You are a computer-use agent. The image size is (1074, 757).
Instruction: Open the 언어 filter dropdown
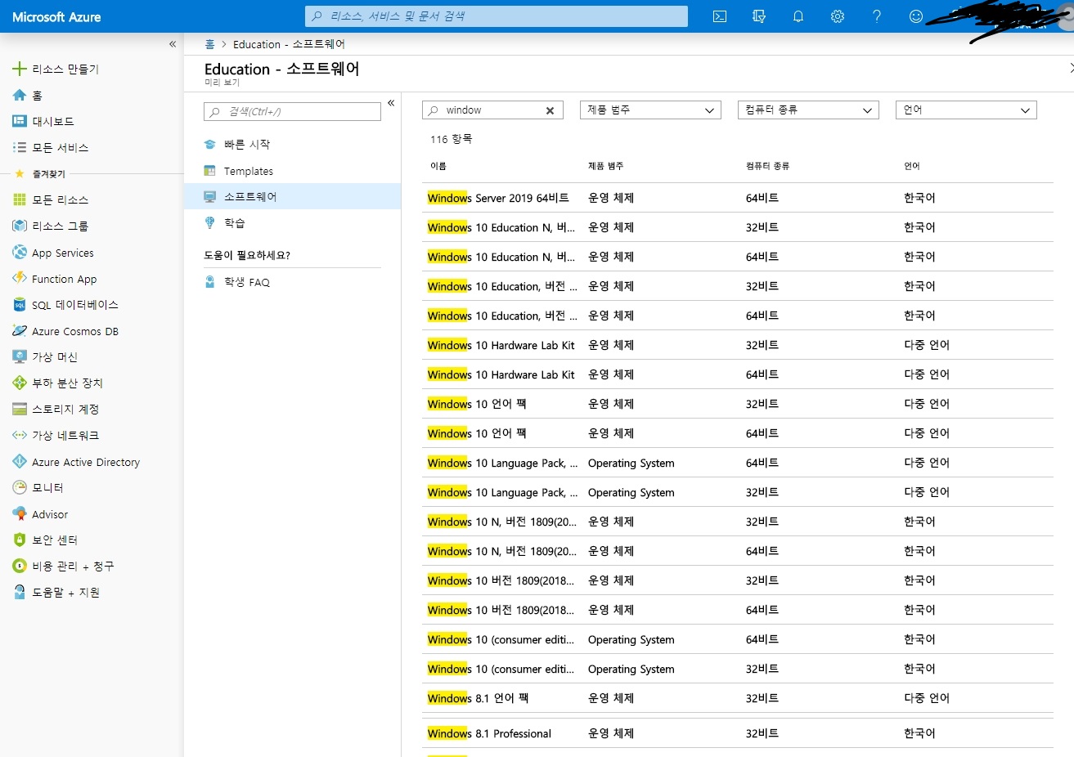(x=966, y=110)
